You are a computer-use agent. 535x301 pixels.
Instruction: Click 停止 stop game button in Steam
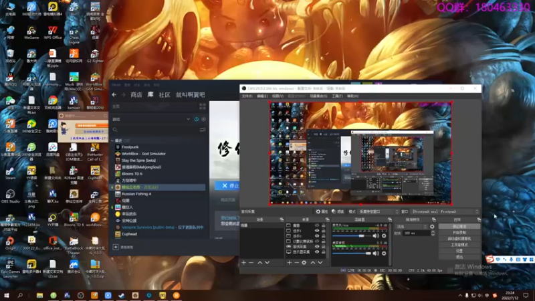click(x=227, y=186)
